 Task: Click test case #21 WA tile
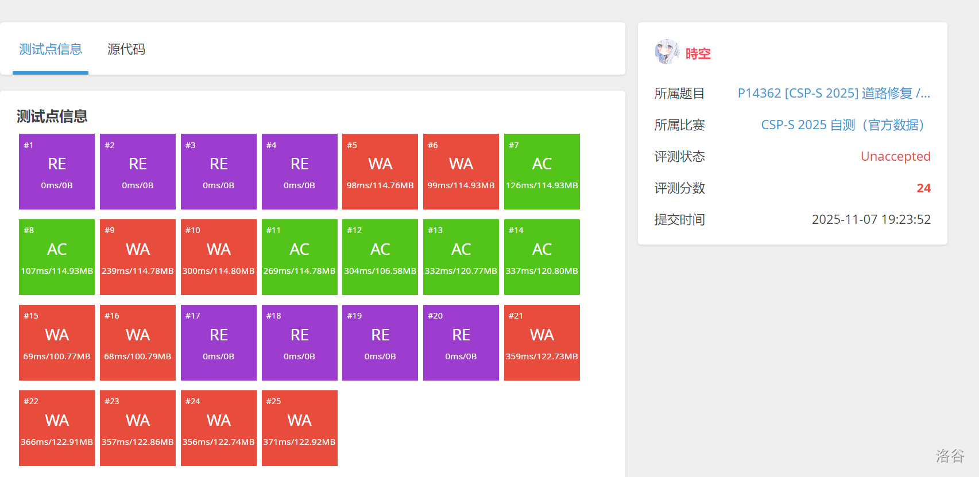(541, 343)
